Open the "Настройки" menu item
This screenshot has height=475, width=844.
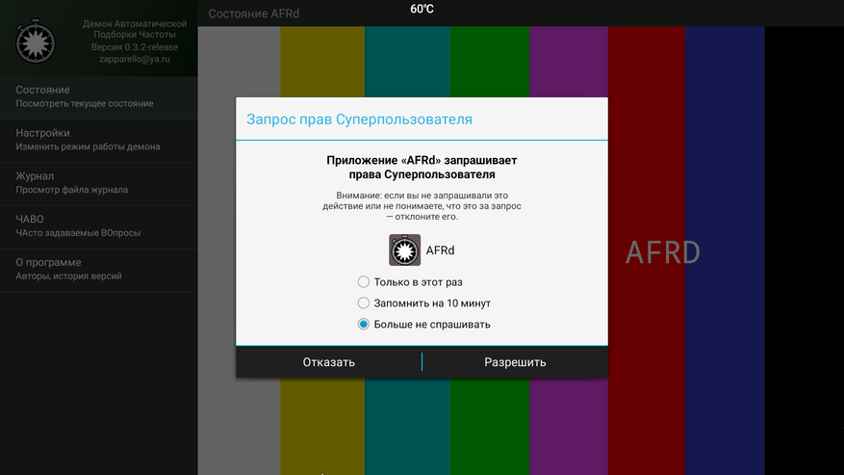99,141
